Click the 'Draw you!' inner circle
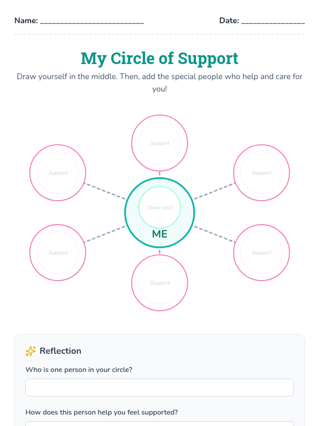Viewport: 319px width, 426px height. pos(159,207)
